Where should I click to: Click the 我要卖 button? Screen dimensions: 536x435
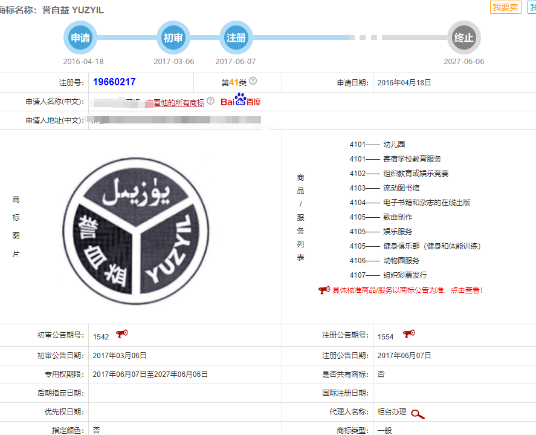pos(506,7)
